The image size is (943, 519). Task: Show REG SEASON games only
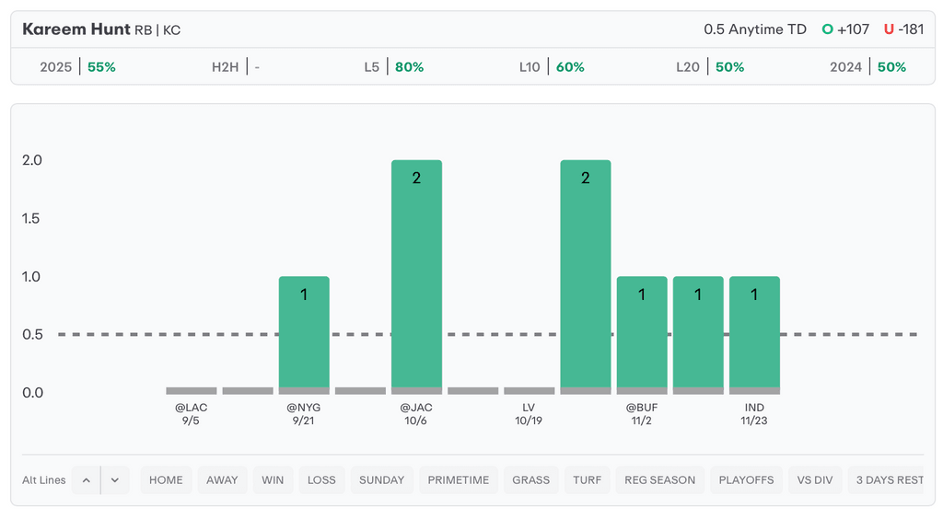[660, 480]
